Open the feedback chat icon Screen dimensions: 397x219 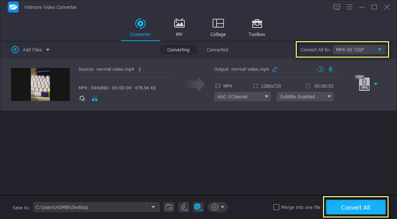click(x=337, y=7)
